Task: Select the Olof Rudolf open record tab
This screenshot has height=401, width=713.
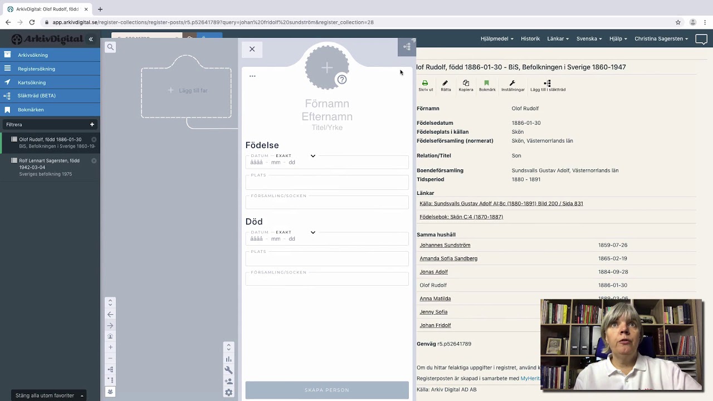Action: (50, 143)
